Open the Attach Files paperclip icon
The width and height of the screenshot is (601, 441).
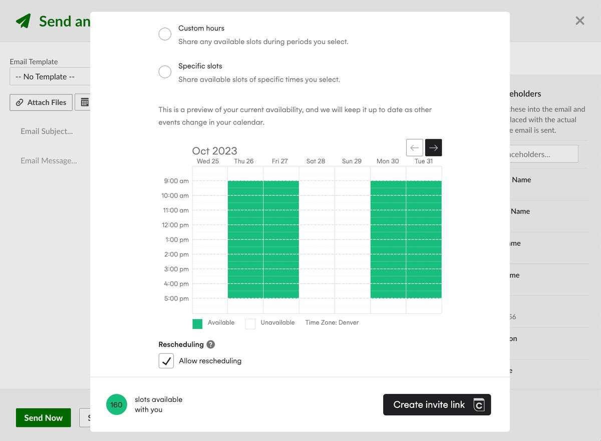click(x=19, y=102)
